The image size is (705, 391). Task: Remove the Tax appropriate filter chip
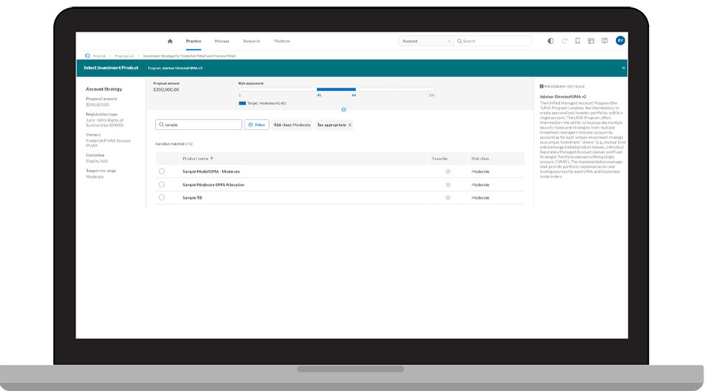(x=350, y=125)
